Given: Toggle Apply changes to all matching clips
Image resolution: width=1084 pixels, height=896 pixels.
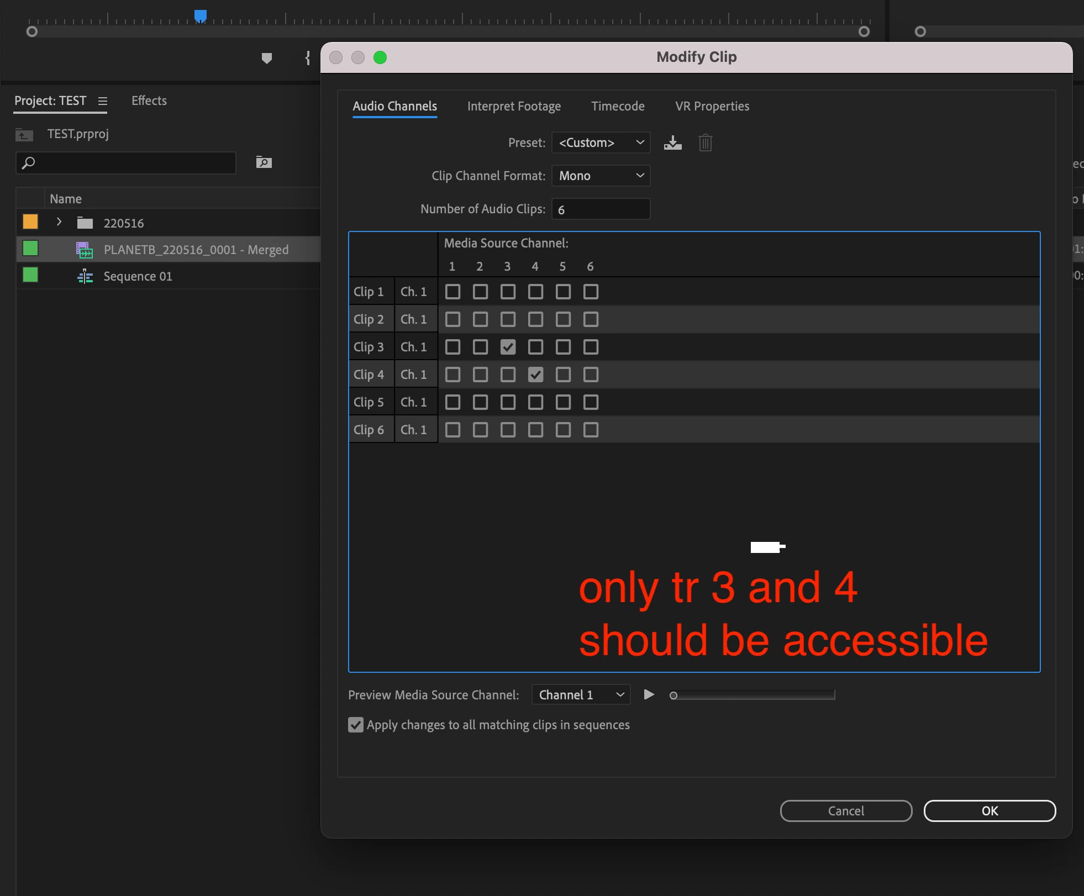Looking at the screenshot, I should coord(356,725).
